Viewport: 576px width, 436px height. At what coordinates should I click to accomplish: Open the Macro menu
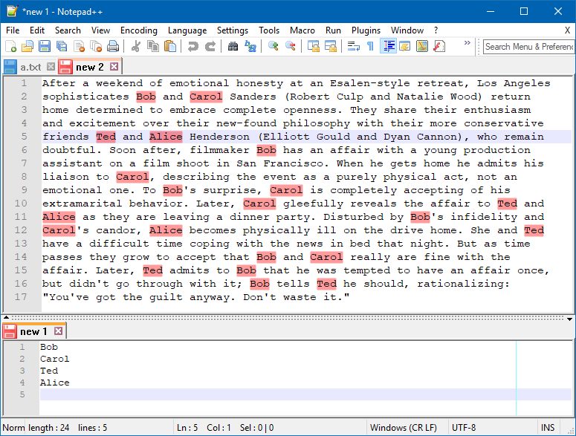[302, 30]
